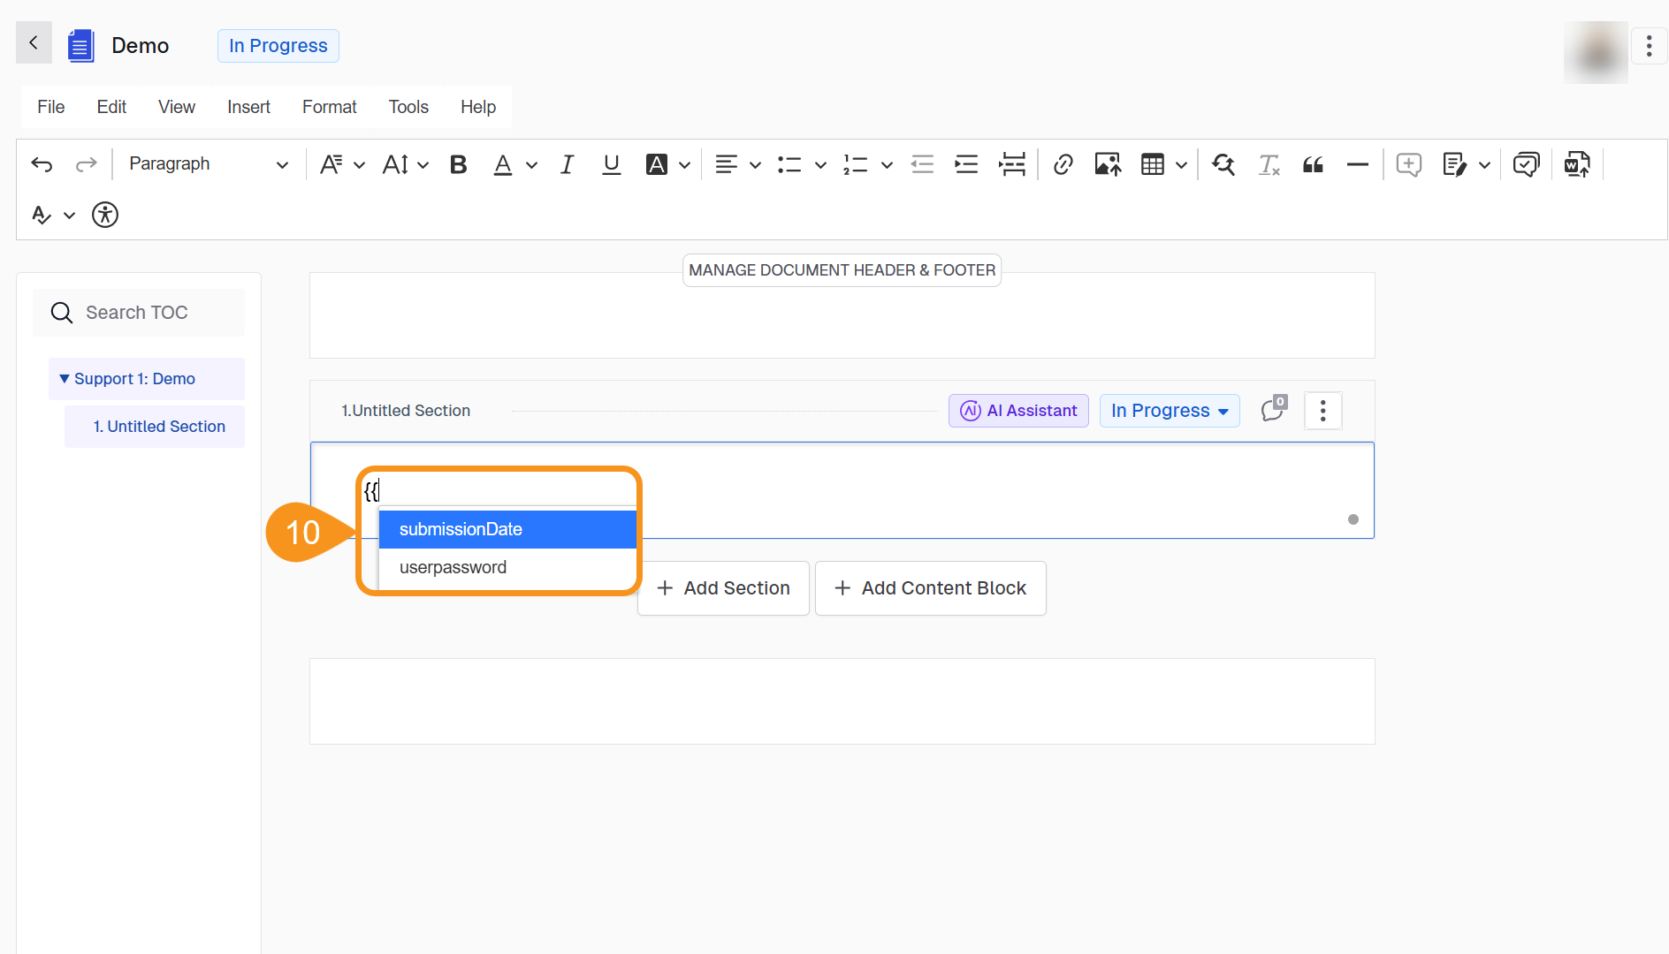Clear formatting with the Tx icon
The image size is (1669, 954).
(1269, 164)
